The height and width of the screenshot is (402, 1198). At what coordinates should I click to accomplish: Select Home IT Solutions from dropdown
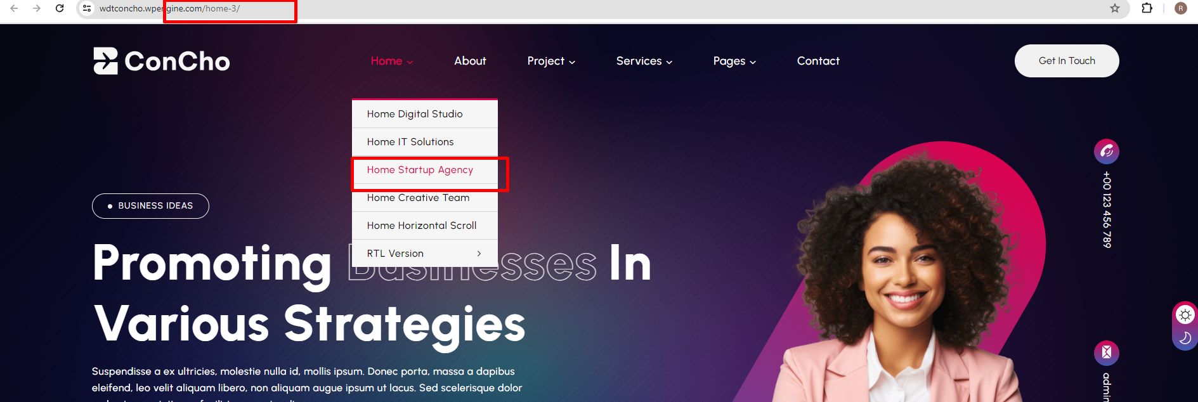pyautogui.click(x=425, y=142)
